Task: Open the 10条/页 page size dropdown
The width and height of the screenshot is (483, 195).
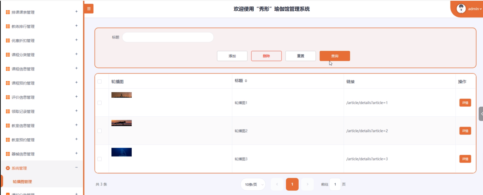Action: pyautogui.click(x=253, y=184)
